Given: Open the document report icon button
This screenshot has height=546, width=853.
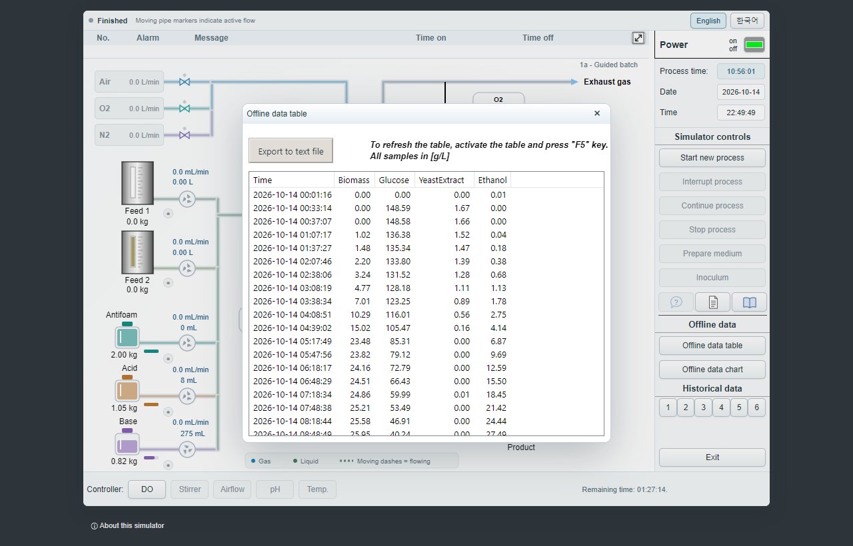Looking at the screenshot, I should click(x=712, y=302).
